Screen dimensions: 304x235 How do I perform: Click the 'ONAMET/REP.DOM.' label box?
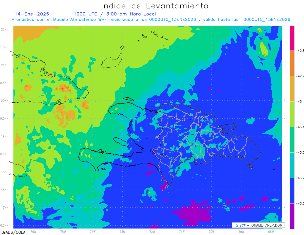coord(258,225)
